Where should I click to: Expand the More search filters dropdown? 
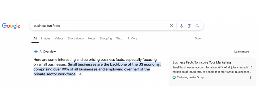132,38
